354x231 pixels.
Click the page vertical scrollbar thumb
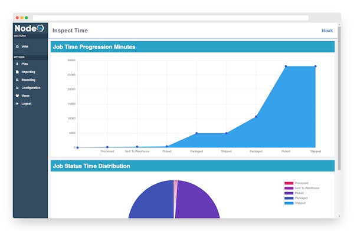tap(339, 98)
